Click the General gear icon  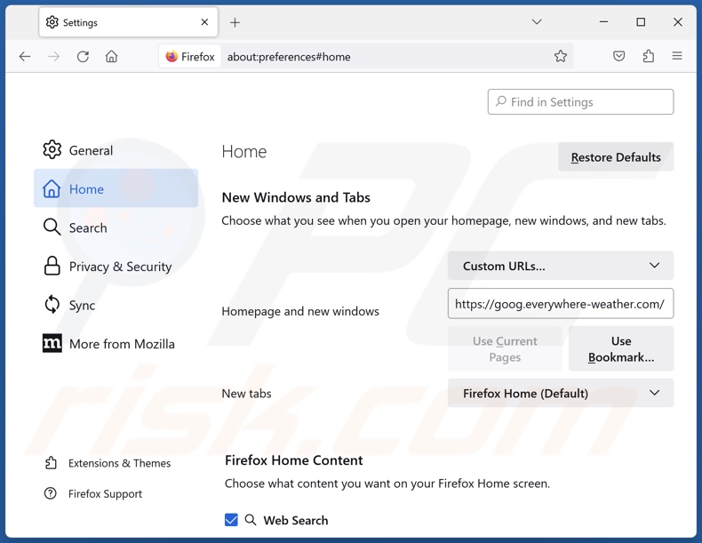[x=52, y=149]
